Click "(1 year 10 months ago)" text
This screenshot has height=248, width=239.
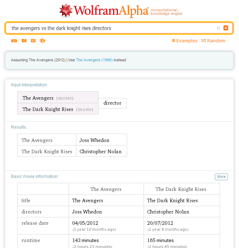coord(94,229)
